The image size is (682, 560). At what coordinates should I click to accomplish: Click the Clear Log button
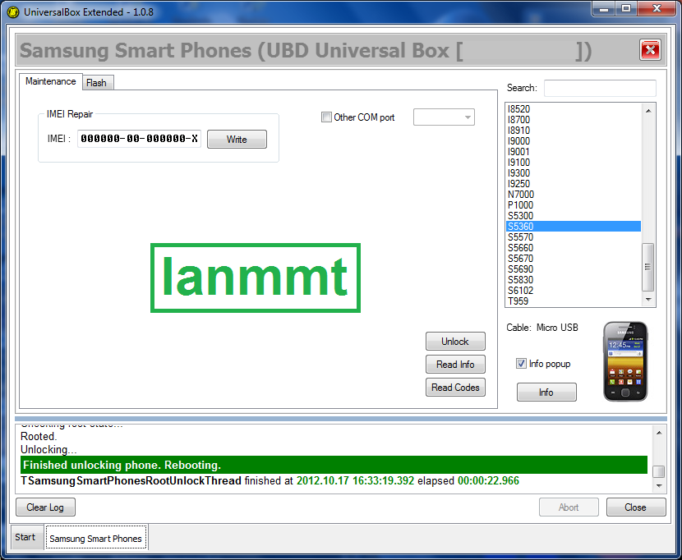[45, 507]
